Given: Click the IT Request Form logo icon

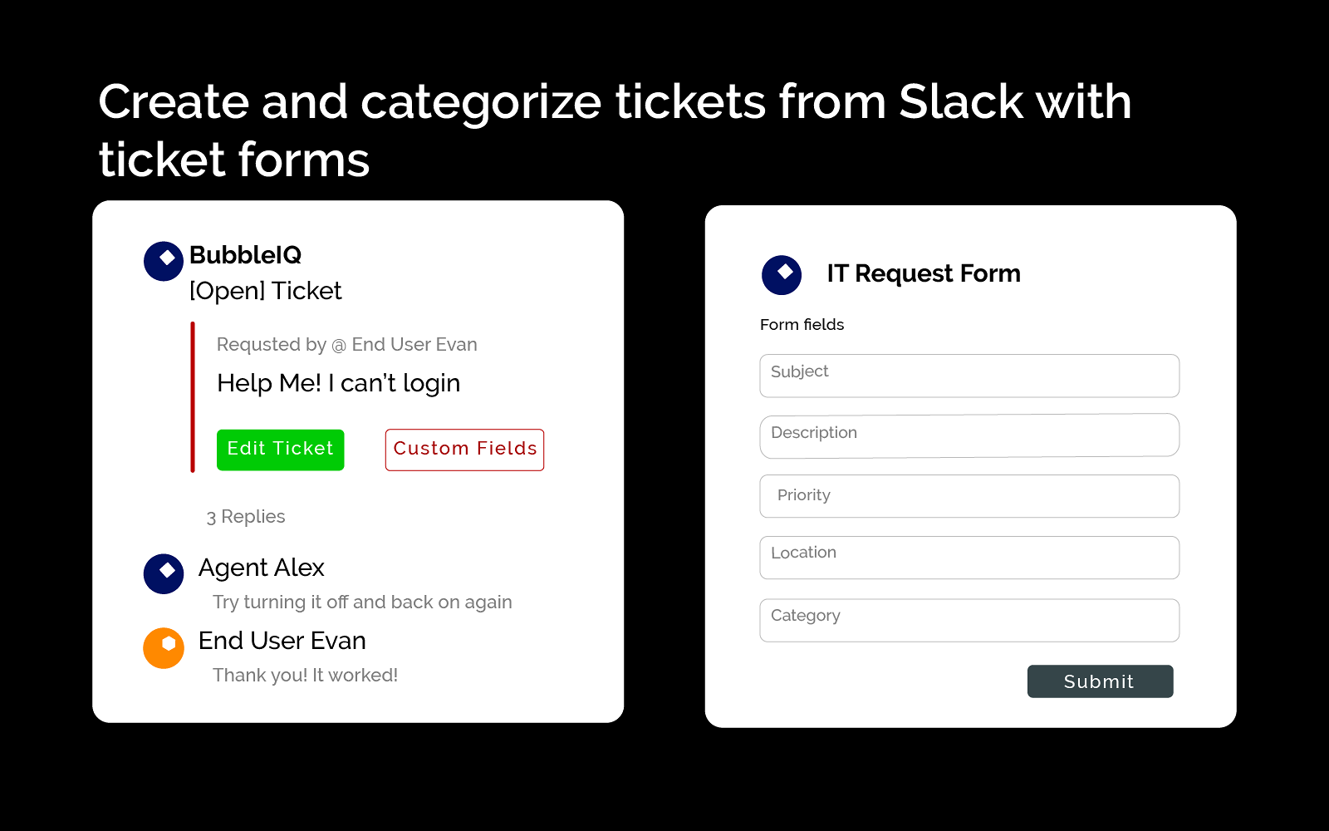Looking at the screenshot, I should pyautogui.click(x=782, y=275).
